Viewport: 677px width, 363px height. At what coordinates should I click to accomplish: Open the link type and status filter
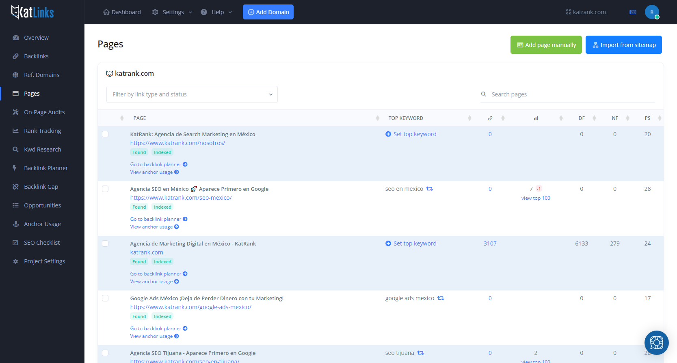[192, 94]
